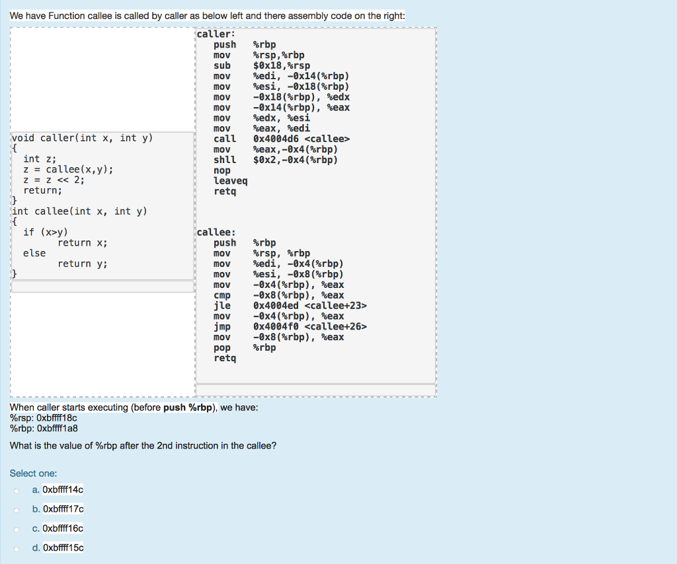Screen dimensions: 677x564
Task: Click the 'mov %edx, %esi' instruction line
Action: click(x=262, y=118)
